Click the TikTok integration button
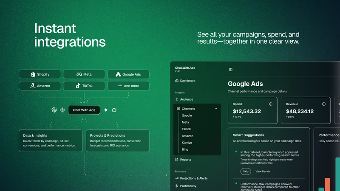This screenshot has width=340, height=191. point(84,86)
